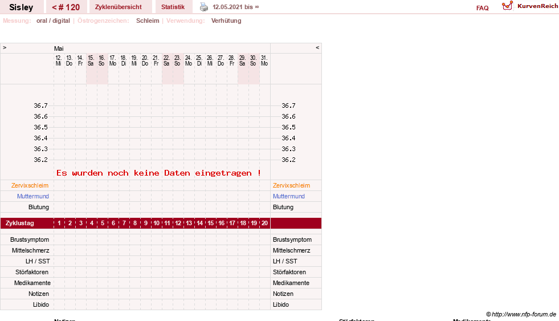
Task: Open the nfp-forum.de copyright link
Action: tap(521, 314)
